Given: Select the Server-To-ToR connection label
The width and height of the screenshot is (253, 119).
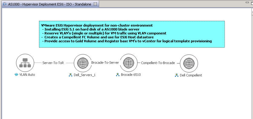Looking at the screenshot, I should [x=53, y=63].
